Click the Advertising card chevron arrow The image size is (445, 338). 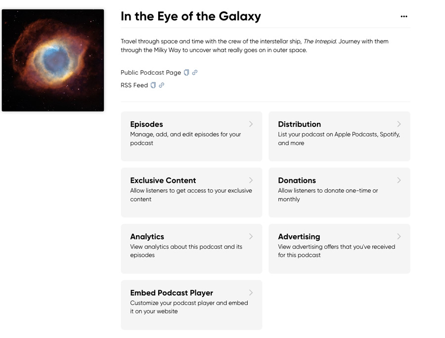point(399,236)
